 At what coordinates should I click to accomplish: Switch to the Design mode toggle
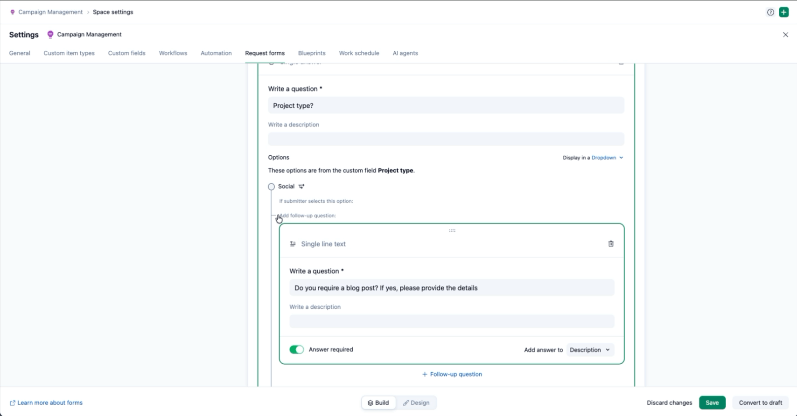pyautogui.click(x=416, y=403)
